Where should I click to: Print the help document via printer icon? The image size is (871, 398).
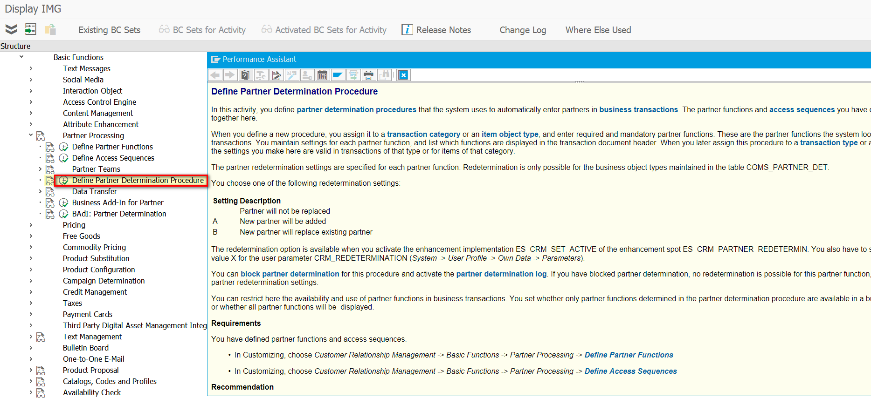[368, 75]
